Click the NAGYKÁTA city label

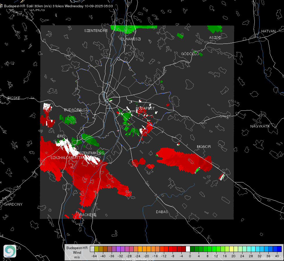260,126
